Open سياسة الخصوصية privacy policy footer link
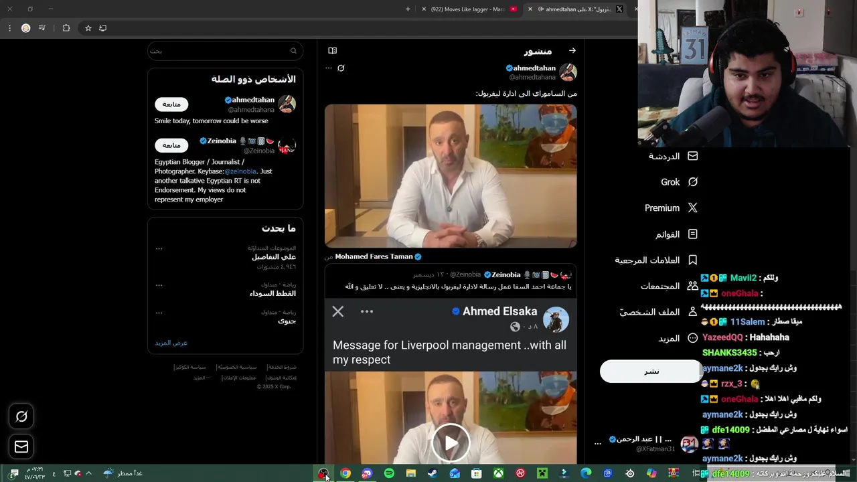 coord(238,368)
